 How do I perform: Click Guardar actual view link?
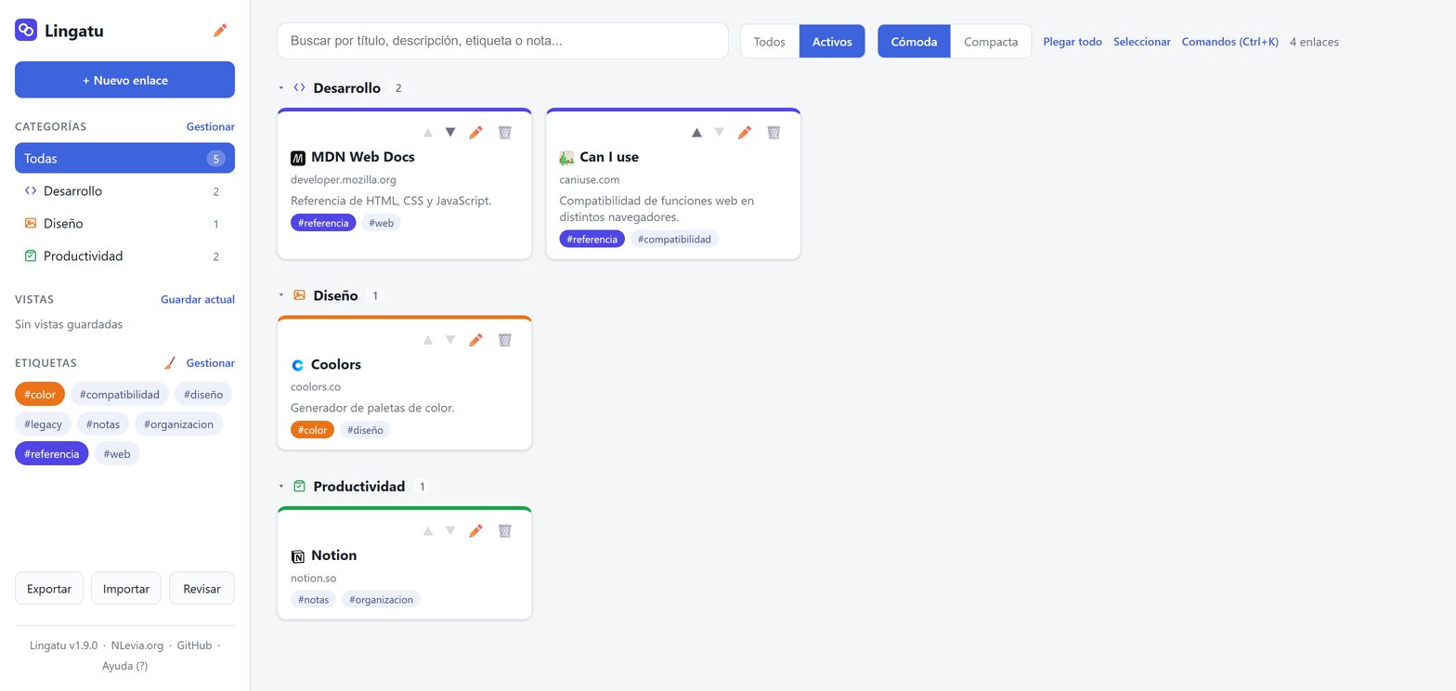coord(198,299)
